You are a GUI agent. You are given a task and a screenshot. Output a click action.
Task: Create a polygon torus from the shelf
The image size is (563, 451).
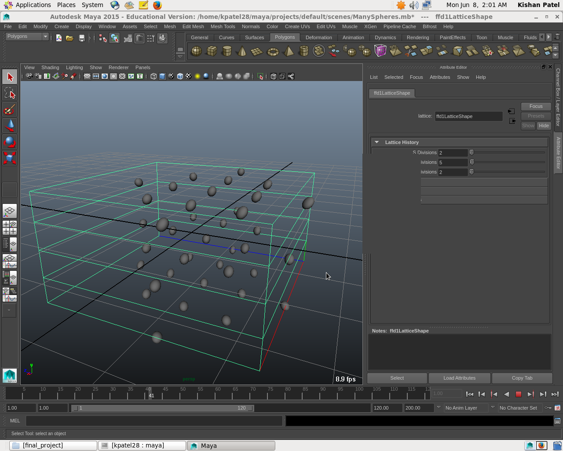click(x=273, y=51)
